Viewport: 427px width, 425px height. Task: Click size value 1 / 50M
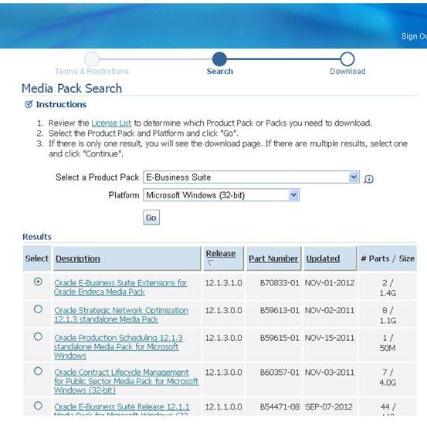click(x=388, y=342)
